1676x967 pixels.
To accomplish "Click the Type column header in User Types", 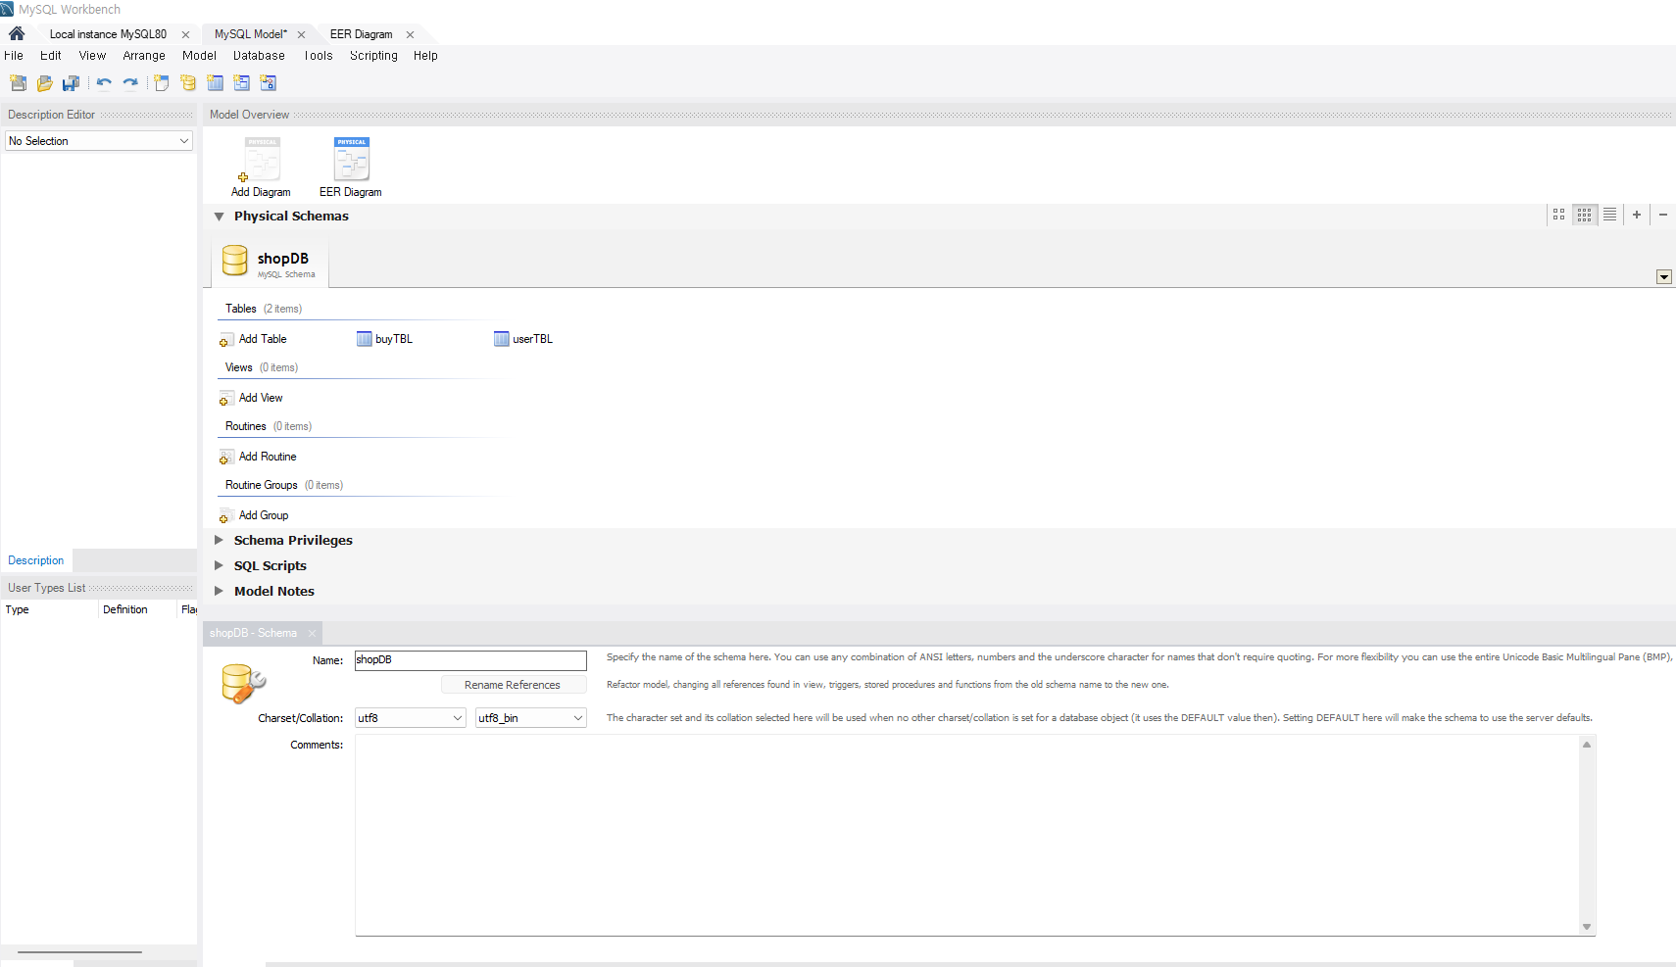I will (x=49, y=609).
